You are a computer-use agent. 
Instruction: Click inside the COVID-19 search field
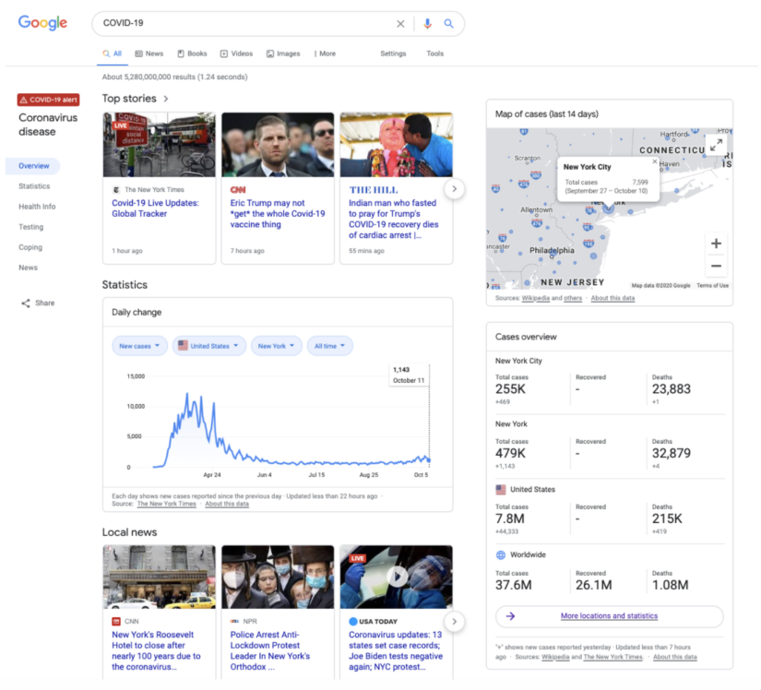(240, 24)
